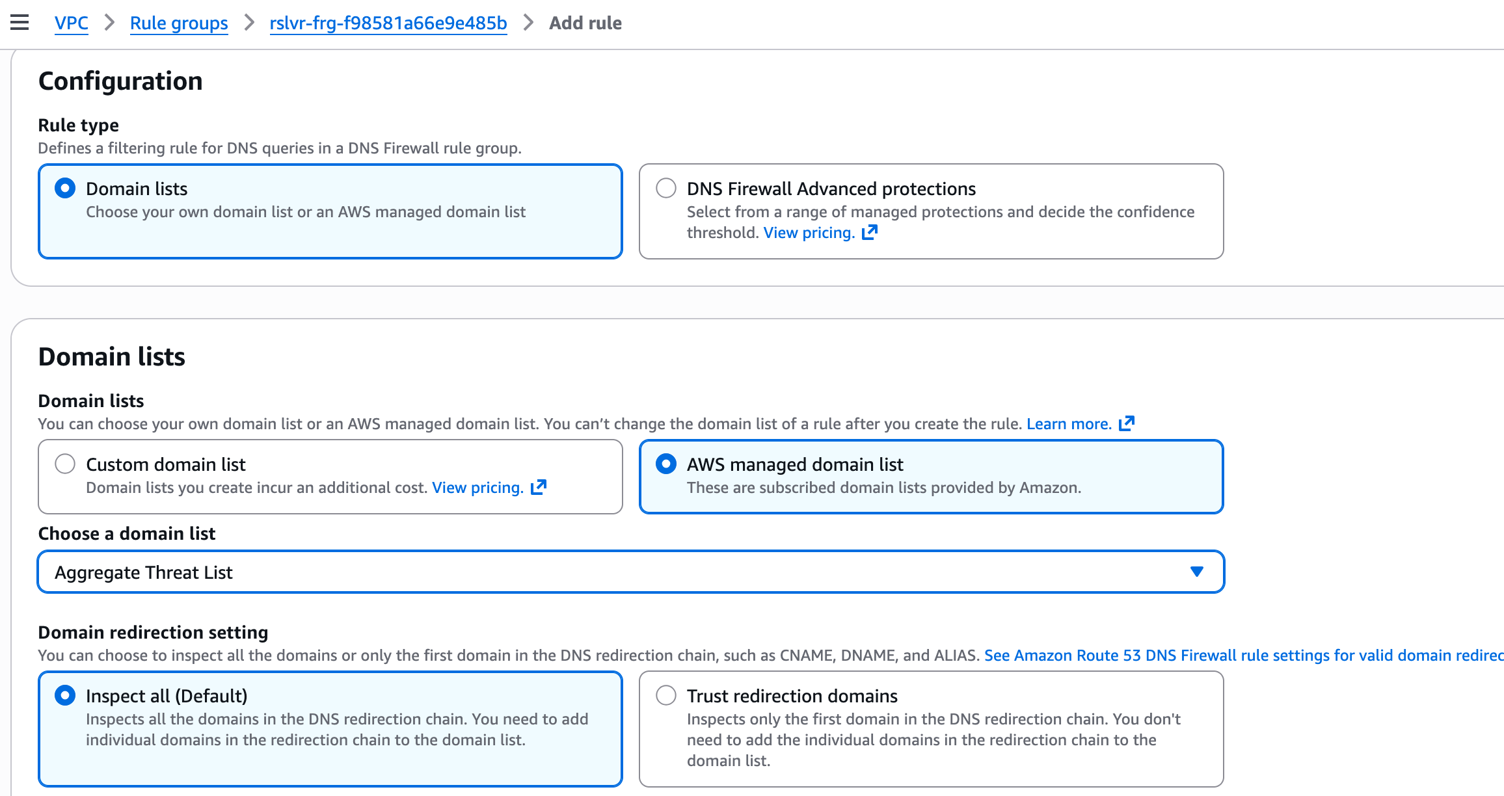Image resolution: width=1504 pixels, height=796 pixels.
Task: Click the chevron before Add rule in the breadcrumb
Action: click(x=528, y=23)
